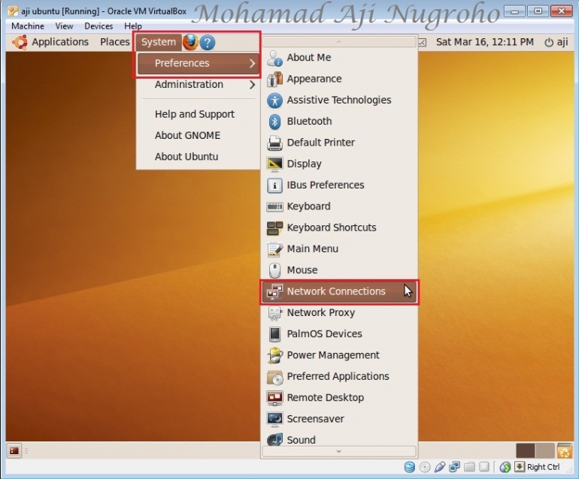Click the Preferred Applications disc icon
Screen dimensions: 579x479
pyautogui.click(x=274, y=377)
